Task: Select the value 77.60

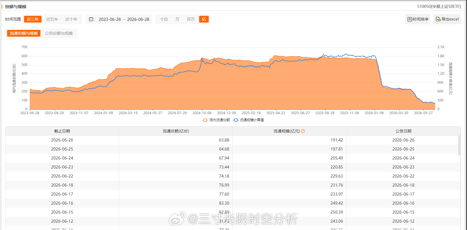Action: (x=224, y=194)
